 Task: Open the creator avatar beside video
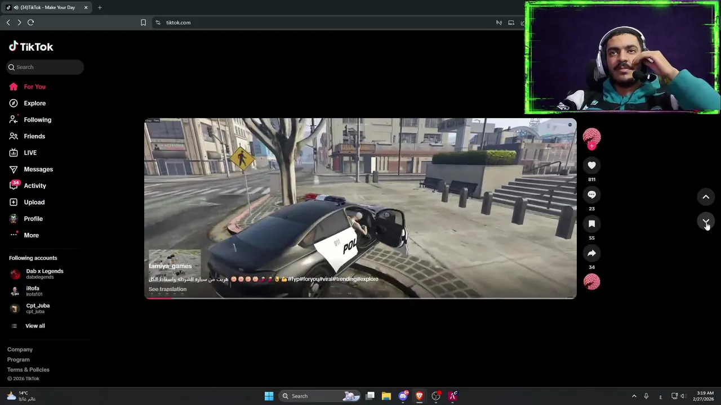(x=591, y=137)
